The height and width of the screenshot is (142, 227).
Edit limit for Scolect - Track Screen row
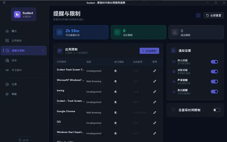click(155, 102)
